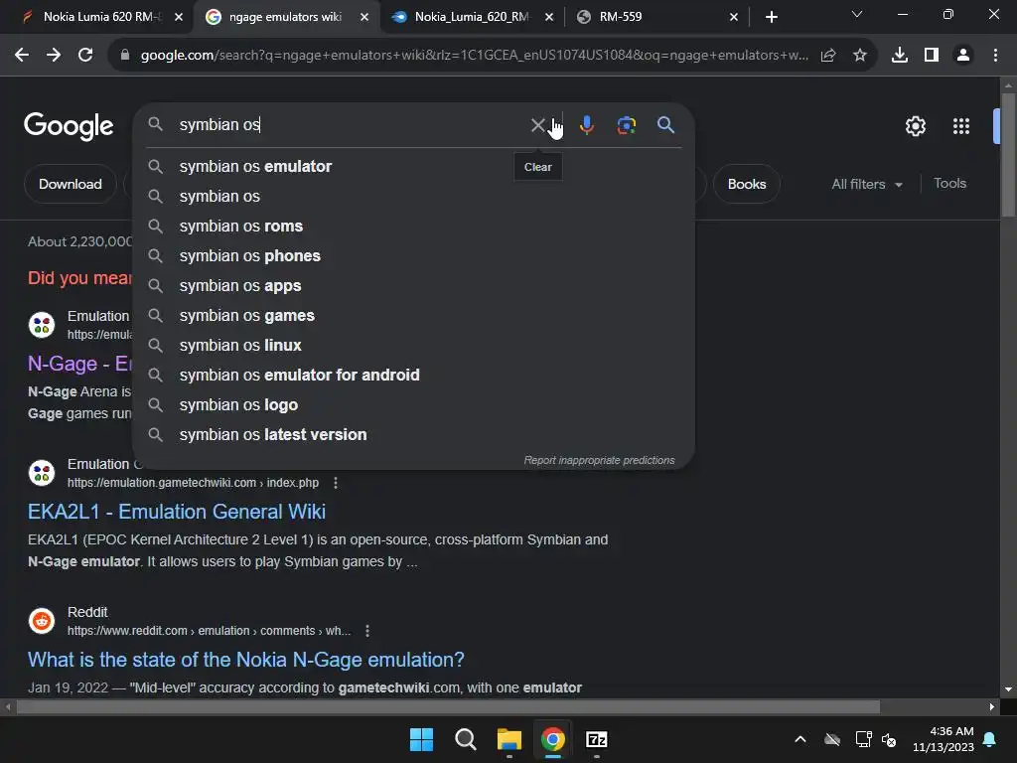Select suggestion symbian os emulator for android
Screen dimensions: 1017x763
413,376
